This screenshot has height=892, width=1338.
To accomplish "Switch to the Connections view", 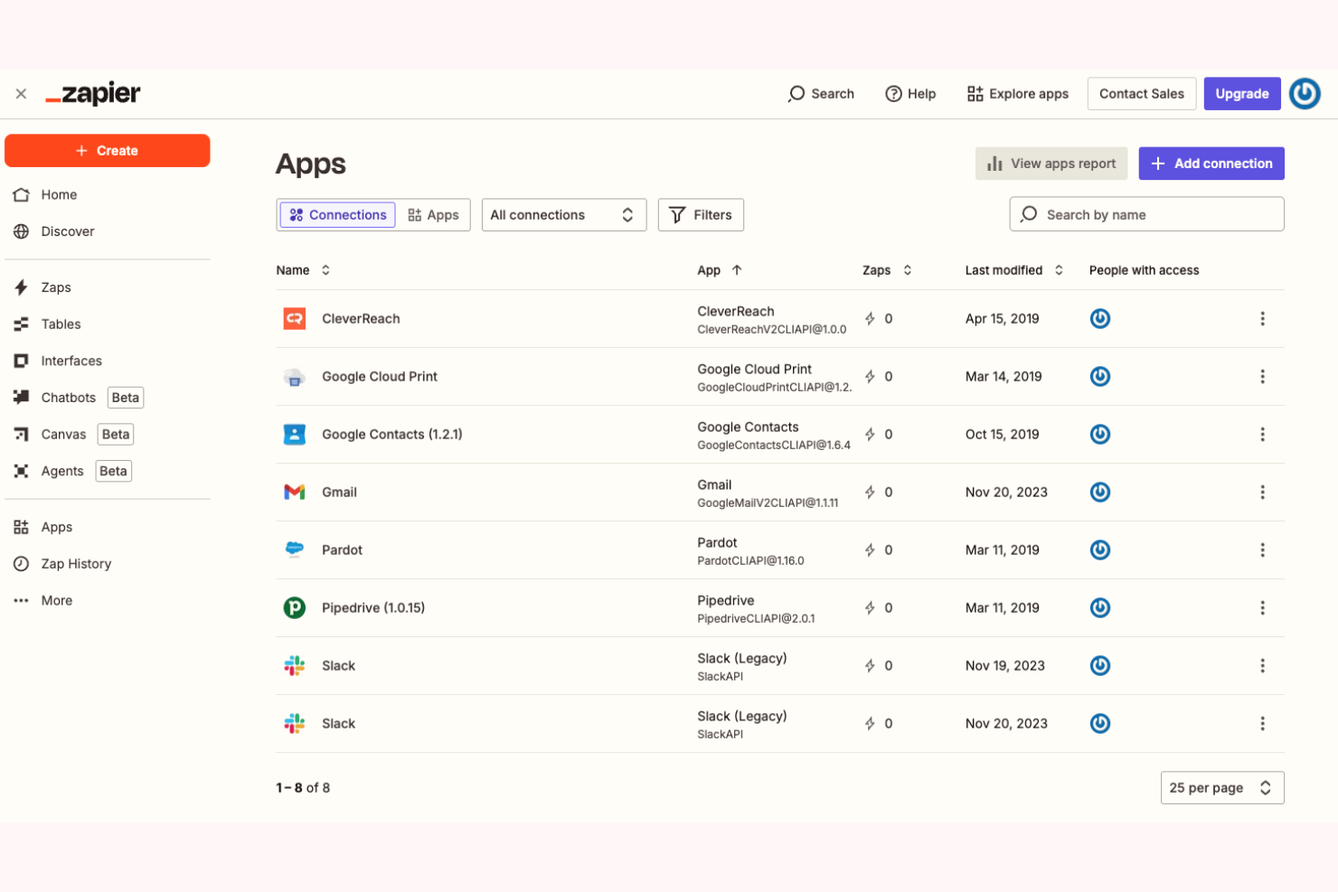I will 338,215.
